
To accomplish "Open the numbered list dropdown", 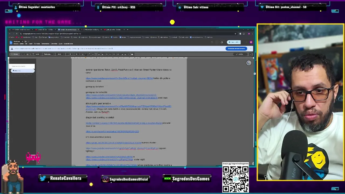I will [x=119, y=54].
